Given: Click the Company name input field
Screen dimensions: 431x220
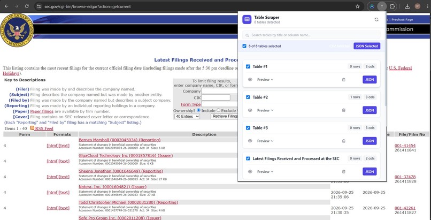Looking at the screenshot, I should pyautogui.click(x=219, y=91).
